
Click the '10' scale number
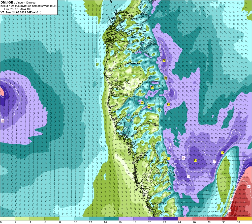(x=76, y=222)
